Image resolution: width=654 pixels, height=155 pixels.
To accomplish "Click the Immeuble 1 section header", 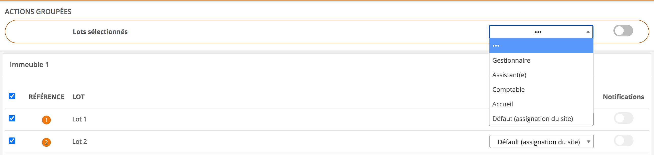I will (x=29, y=65).
